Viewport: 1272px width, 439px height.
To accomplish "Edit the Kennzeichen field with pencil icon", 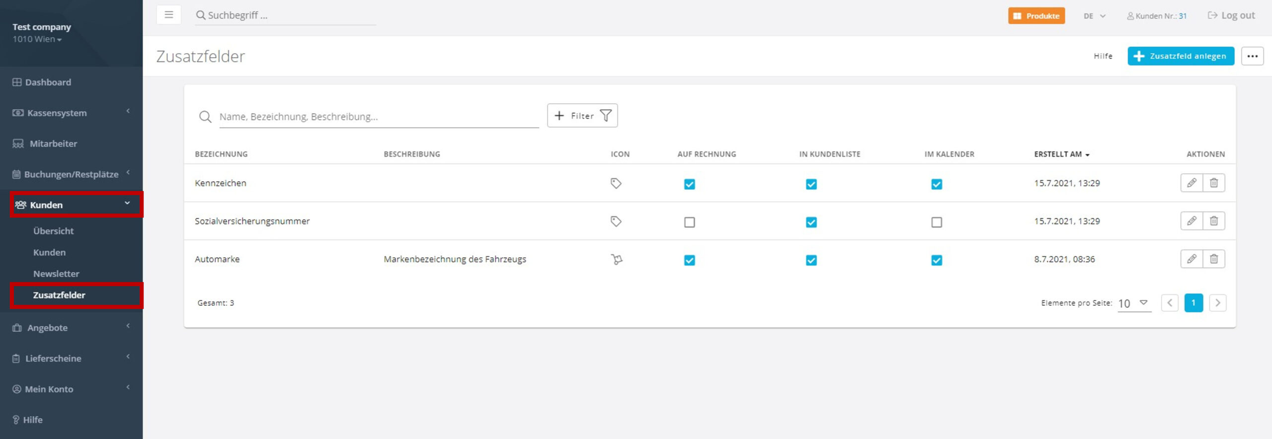I will [1192, 183].
